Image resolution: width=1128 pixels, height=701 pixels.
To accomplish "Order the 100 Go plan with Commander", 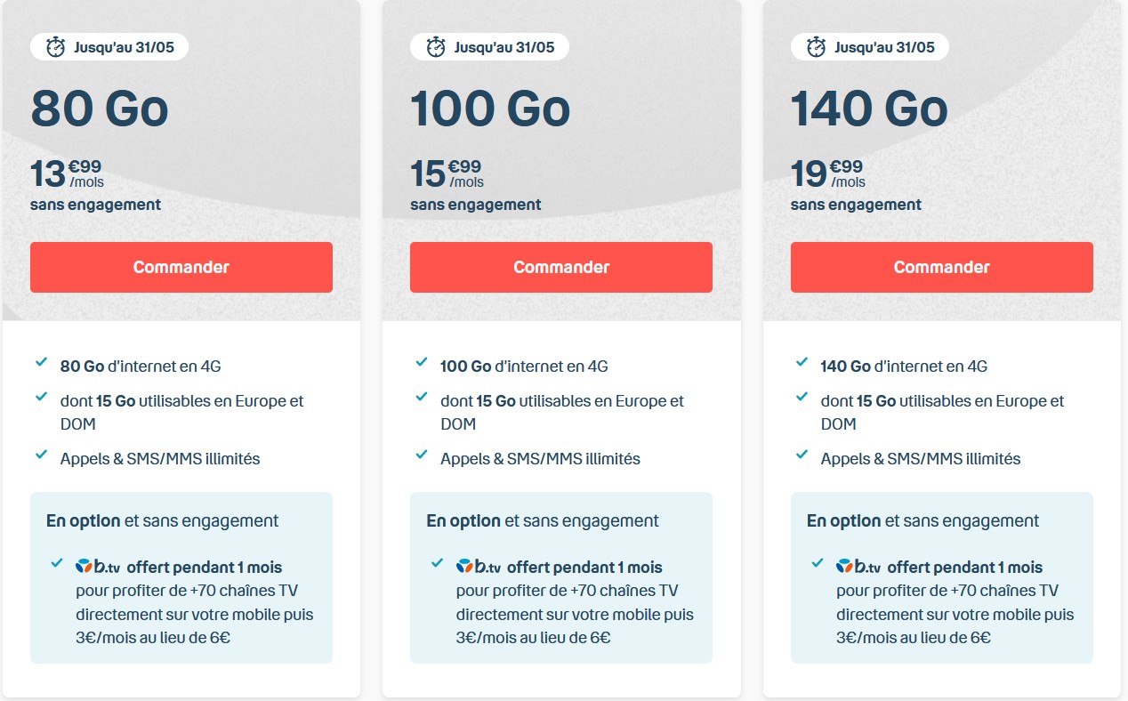I will tap(561, 267).
